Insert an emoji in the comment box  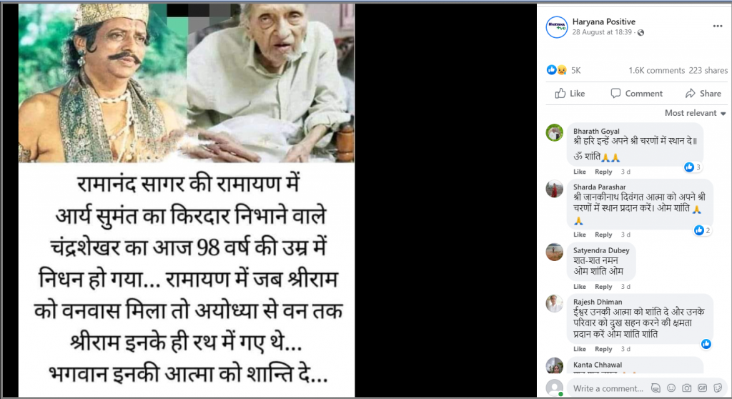(x=671, y=388)
